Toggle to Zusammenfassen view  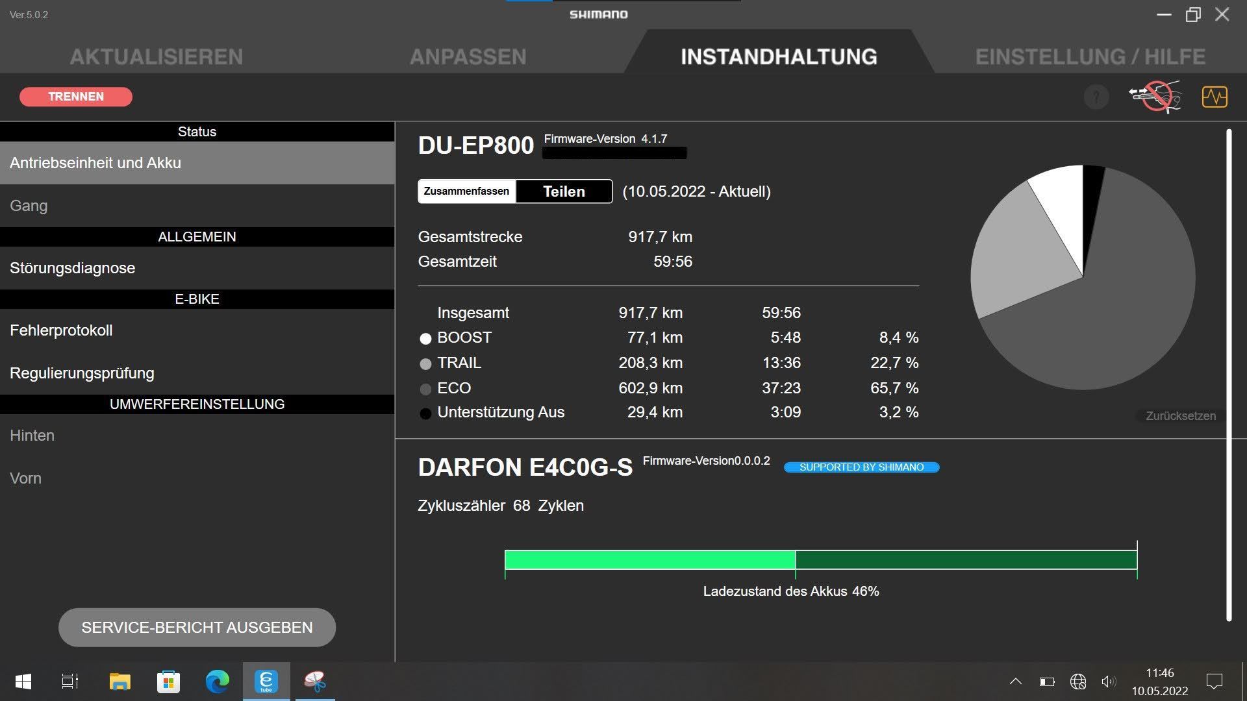pyautogui.click(x=467, y=191)
